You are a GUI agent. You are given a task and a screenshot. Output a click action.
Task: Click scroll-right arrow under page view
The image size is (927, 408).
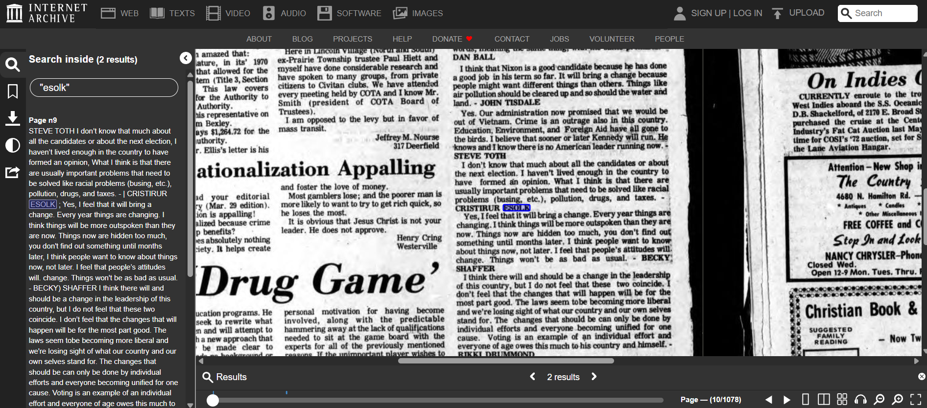[916, 361]
